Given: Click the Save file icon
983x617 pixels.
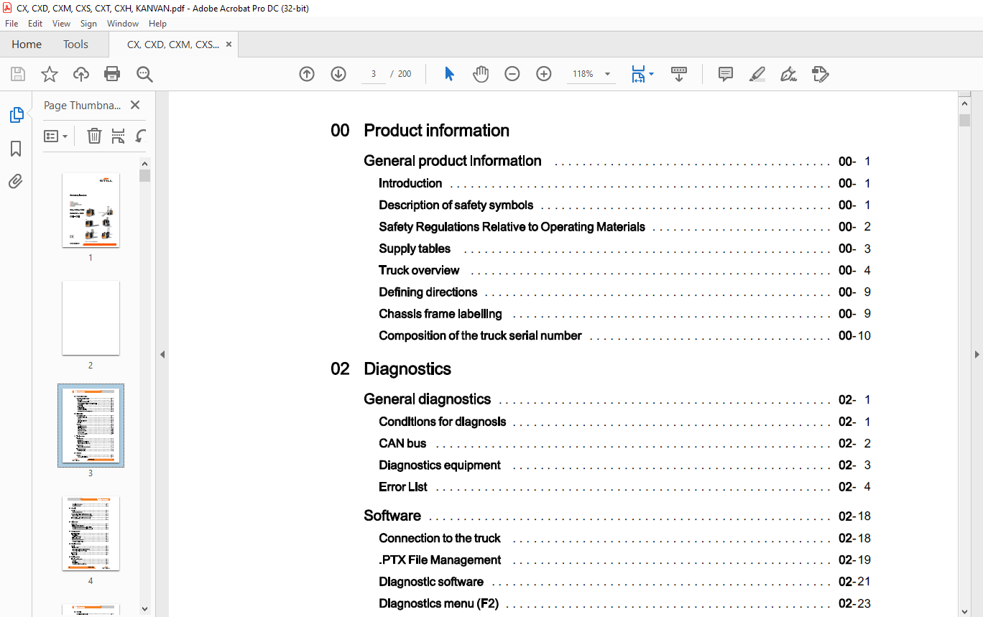Looking at the screenshot, I should click(x=18, y=74).
